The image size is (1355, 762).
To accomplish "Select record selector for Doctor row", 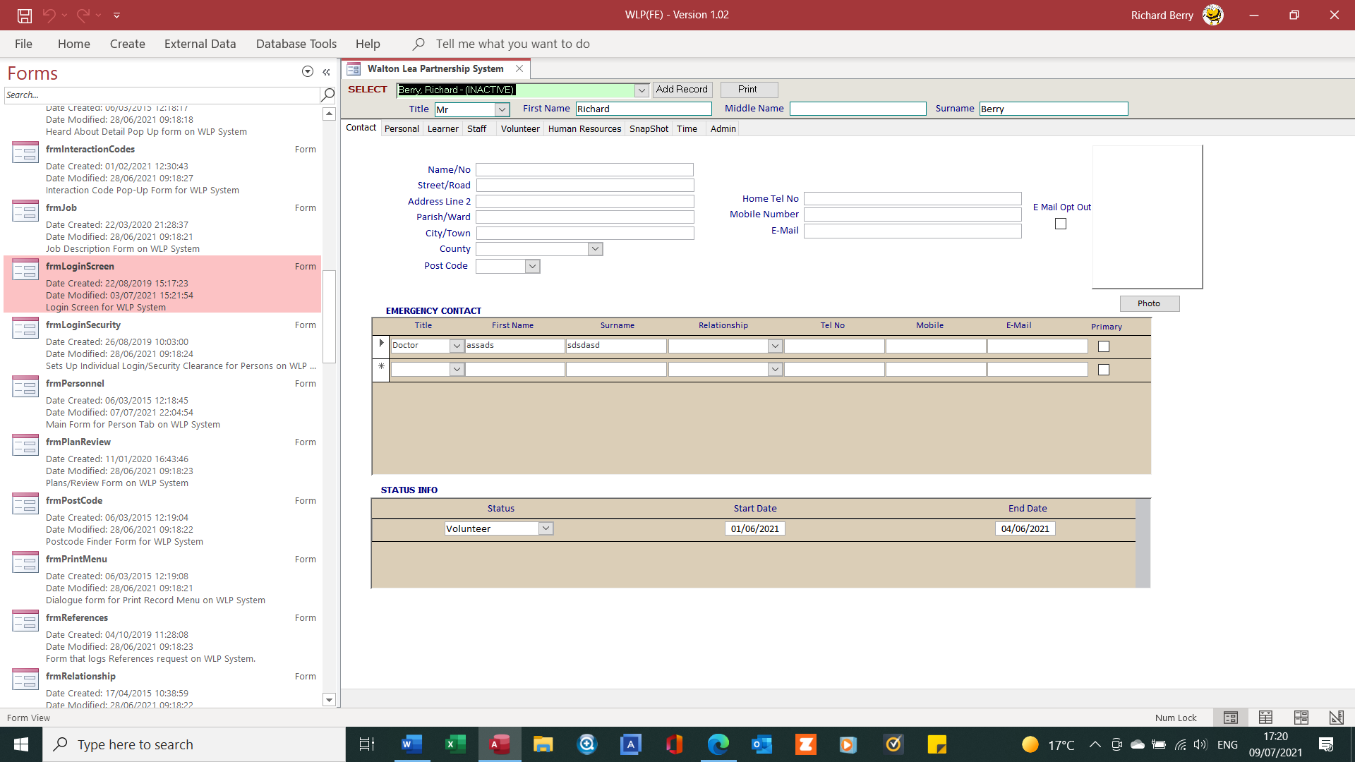I will tap(381, 346).
